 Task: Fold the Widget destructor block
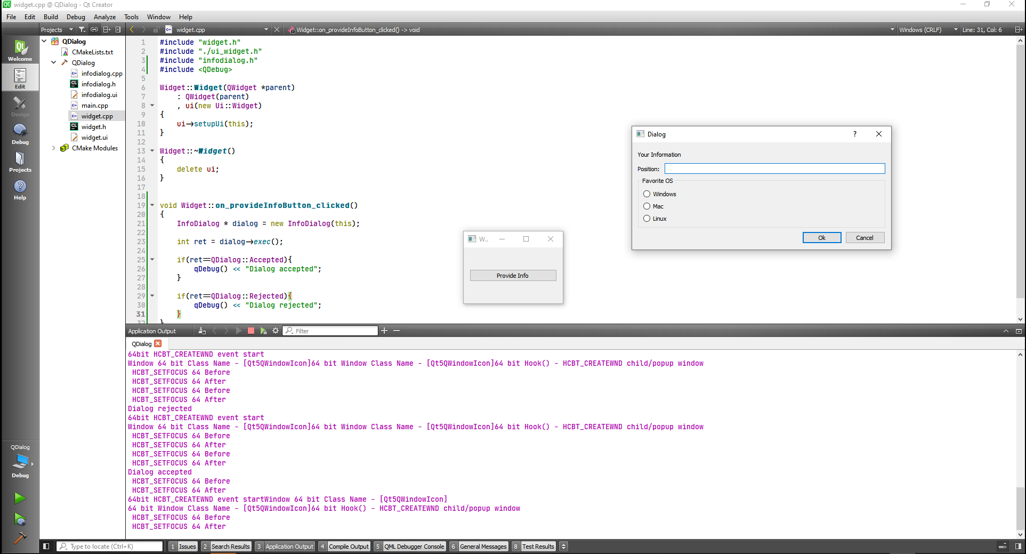152,151
